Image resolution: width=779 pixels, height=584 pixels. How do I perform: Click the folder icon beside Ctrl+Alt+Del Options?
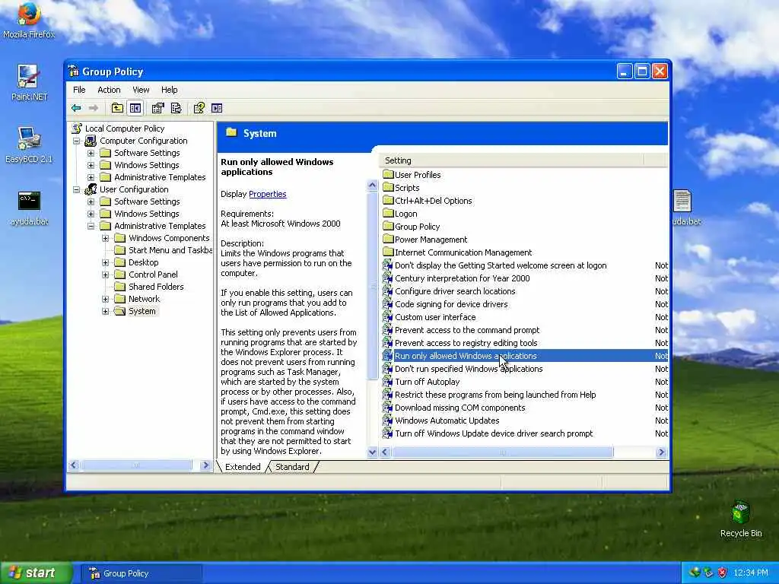(x=388, y=200)
